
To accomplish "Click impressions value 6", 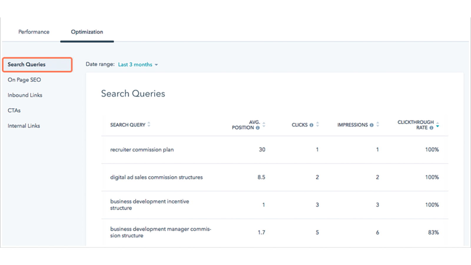I will click(x=377, y=232).
